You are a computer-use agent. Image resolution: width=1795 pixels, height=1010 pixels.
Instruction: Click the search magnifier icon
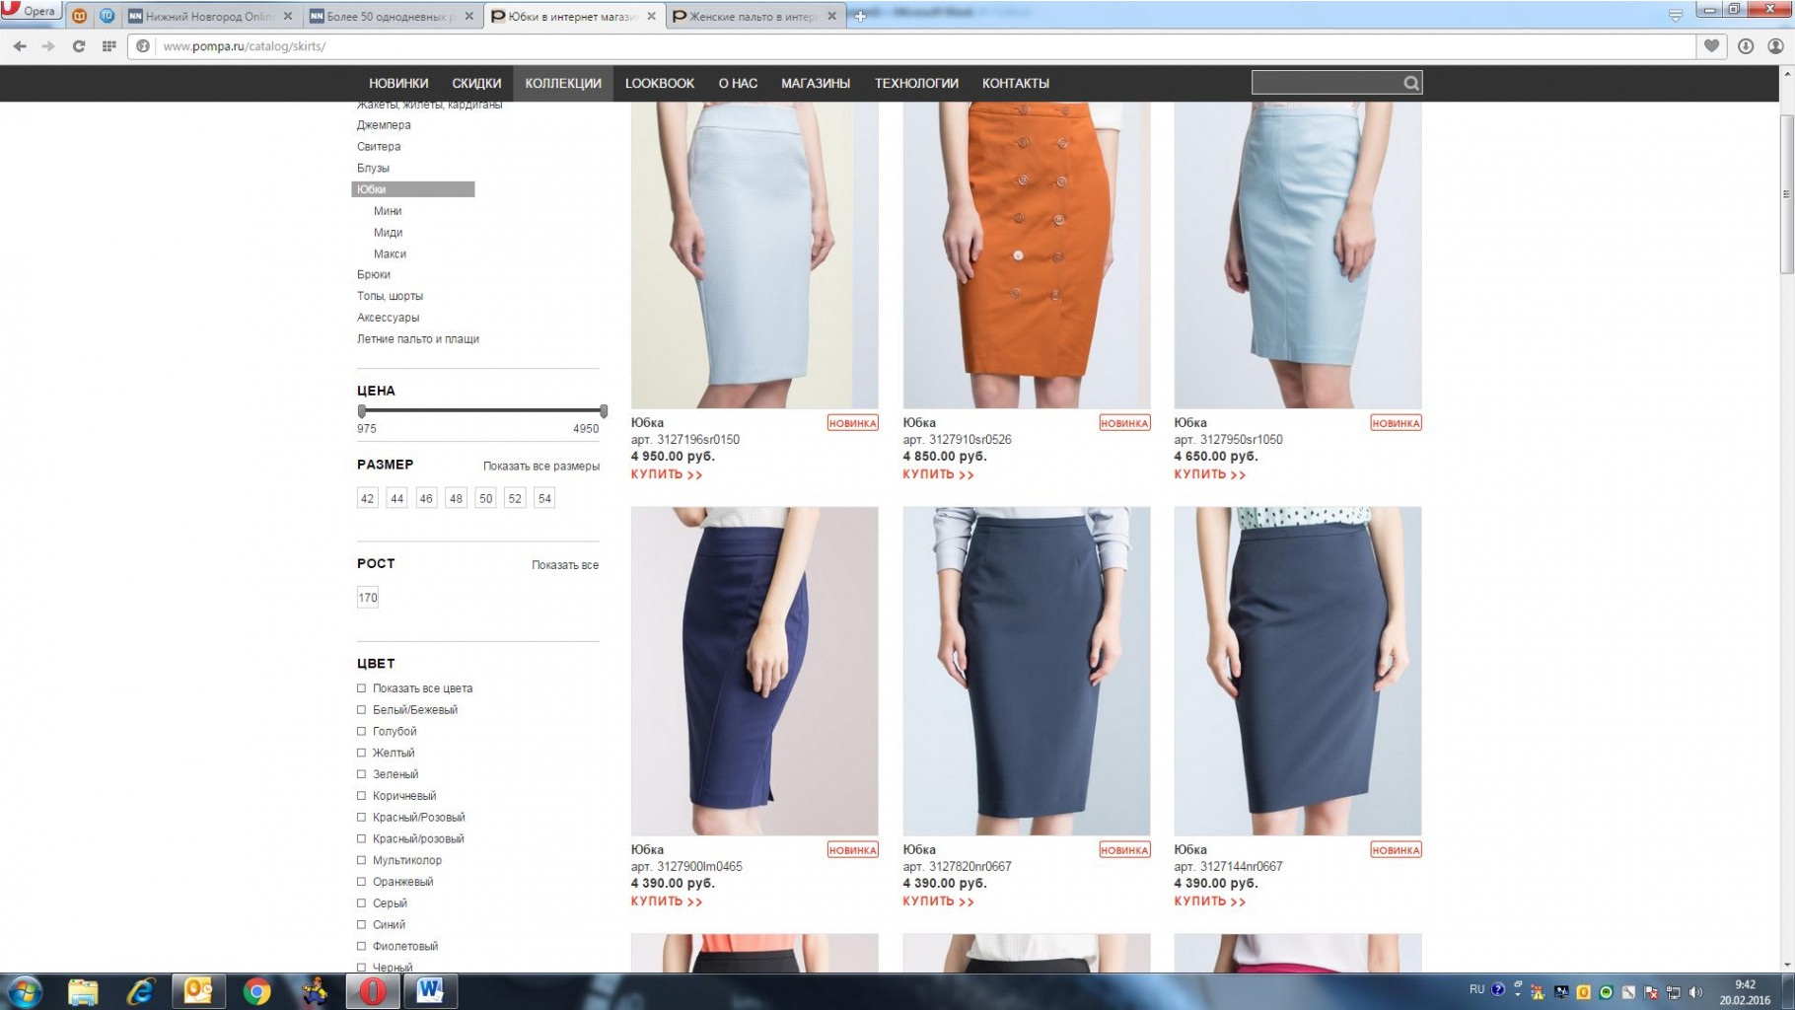[1411, 83]
